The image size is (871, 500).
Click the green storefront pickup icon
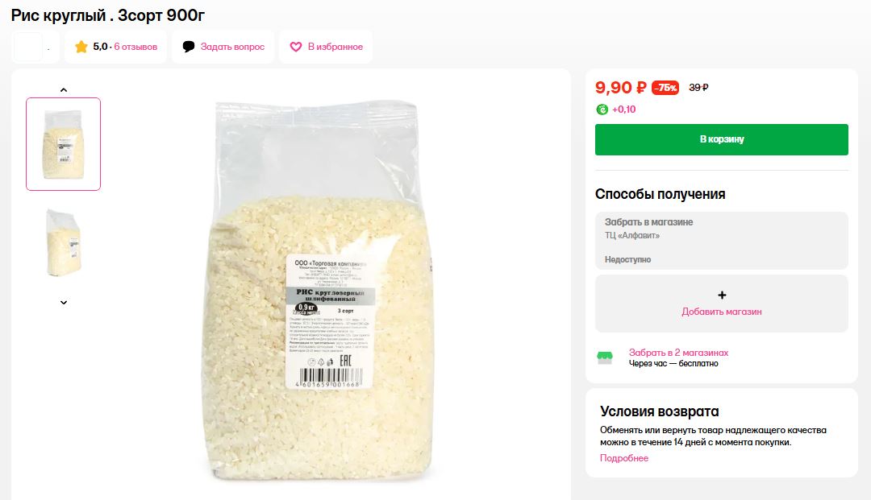604,357
